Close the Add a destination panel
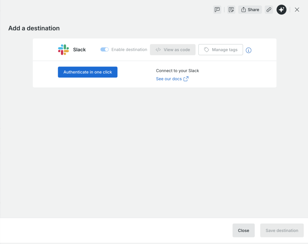This screenshot has height=244, width=308. tap(297, 10)
